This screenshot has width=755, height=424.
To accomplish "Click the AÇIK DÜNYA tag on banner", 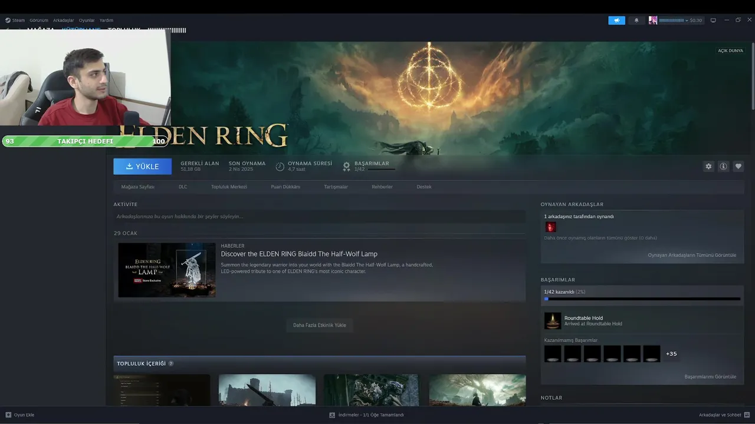I will (x=730, y=51).
